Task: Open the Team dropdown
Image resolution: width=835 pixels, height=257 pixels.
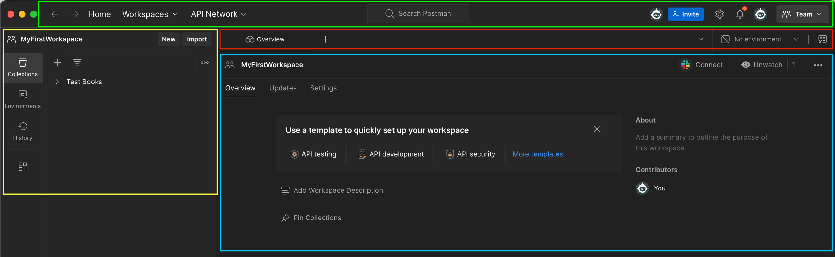Action: coord(802,14)
